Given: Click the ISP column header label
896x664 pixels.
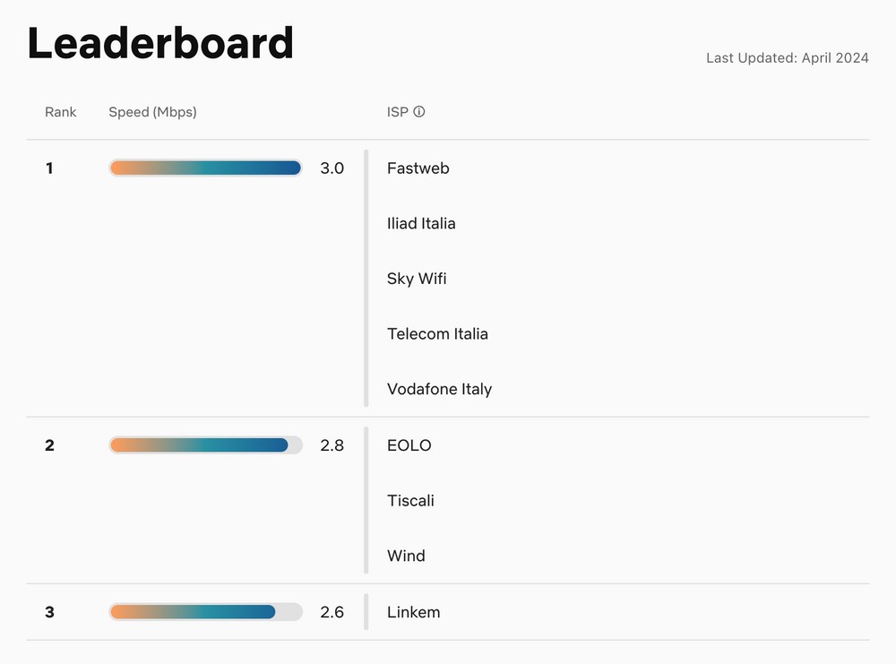Looking at the screenshot, I should click(397, 112).
